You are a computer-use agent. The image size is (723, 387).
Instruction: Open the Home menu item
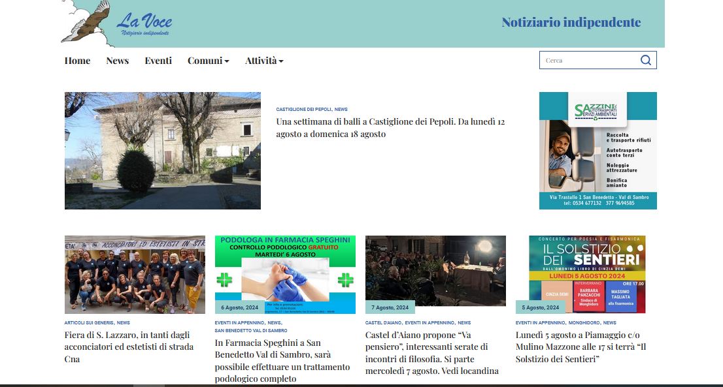(x=77, y=61)
